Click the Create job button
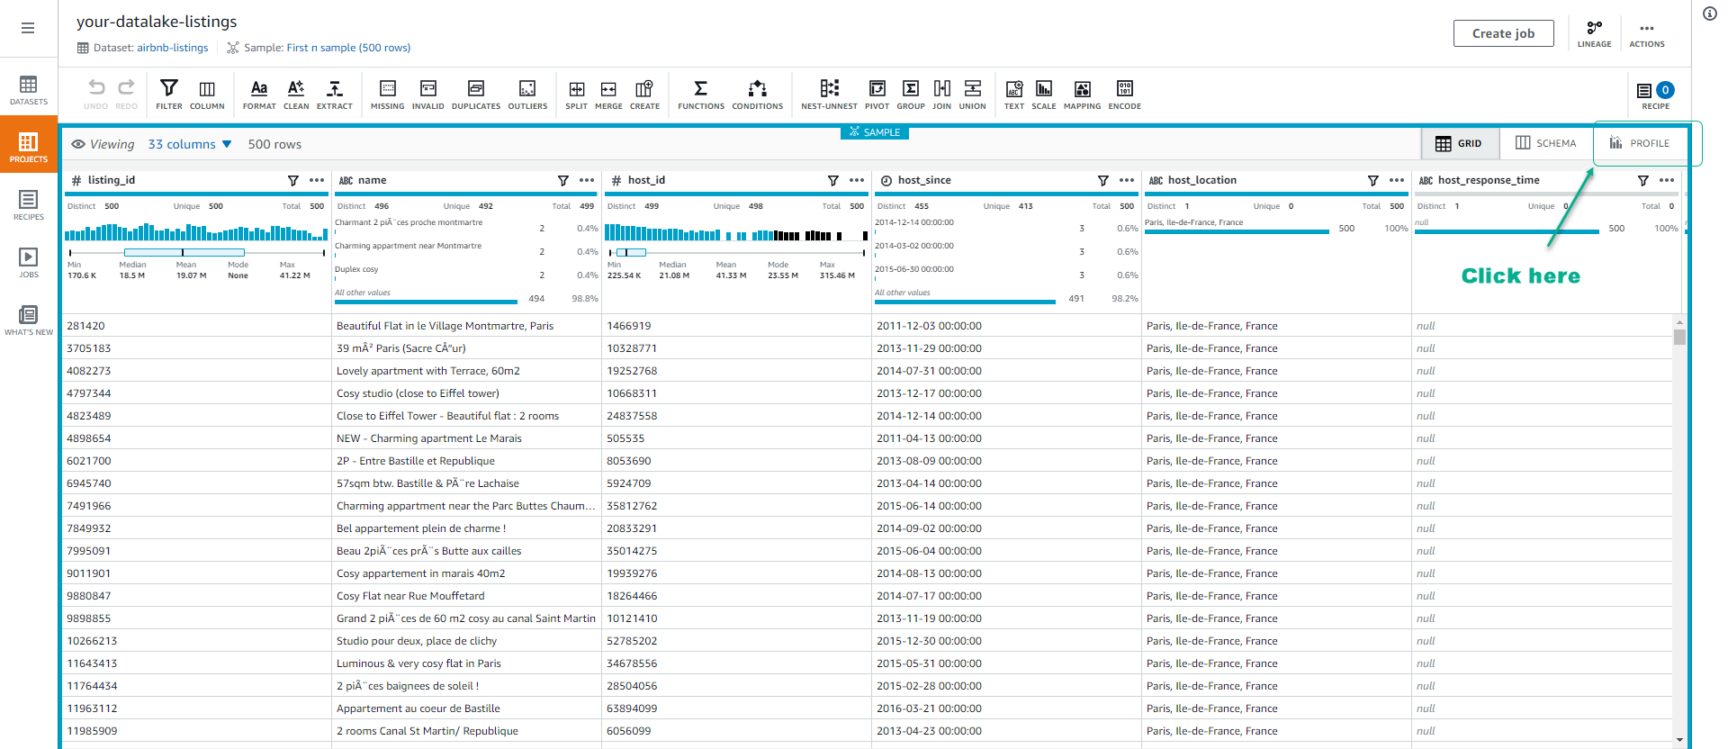The image size is (1728, 749). (1504, 33)
